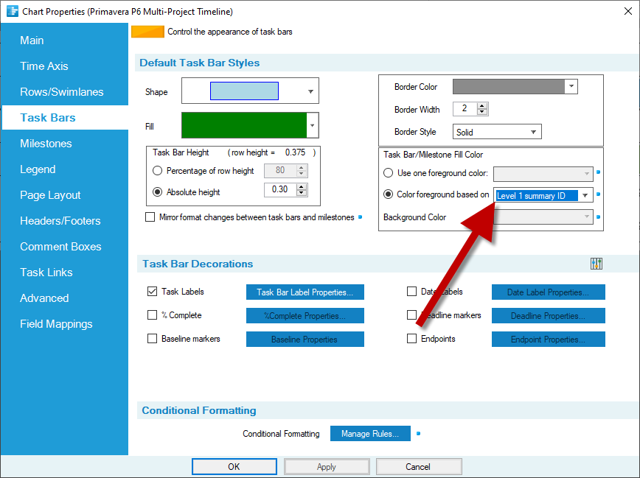Switch to the Time Axis tab

[44, 66]
